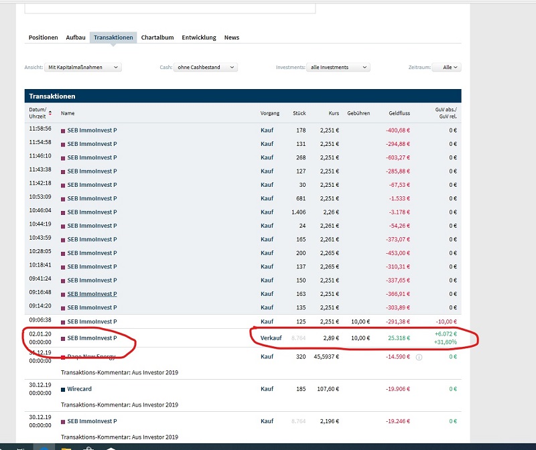Switch to the Aufbau tab
This screenshot has width=536, height=450.
(76, 37)
